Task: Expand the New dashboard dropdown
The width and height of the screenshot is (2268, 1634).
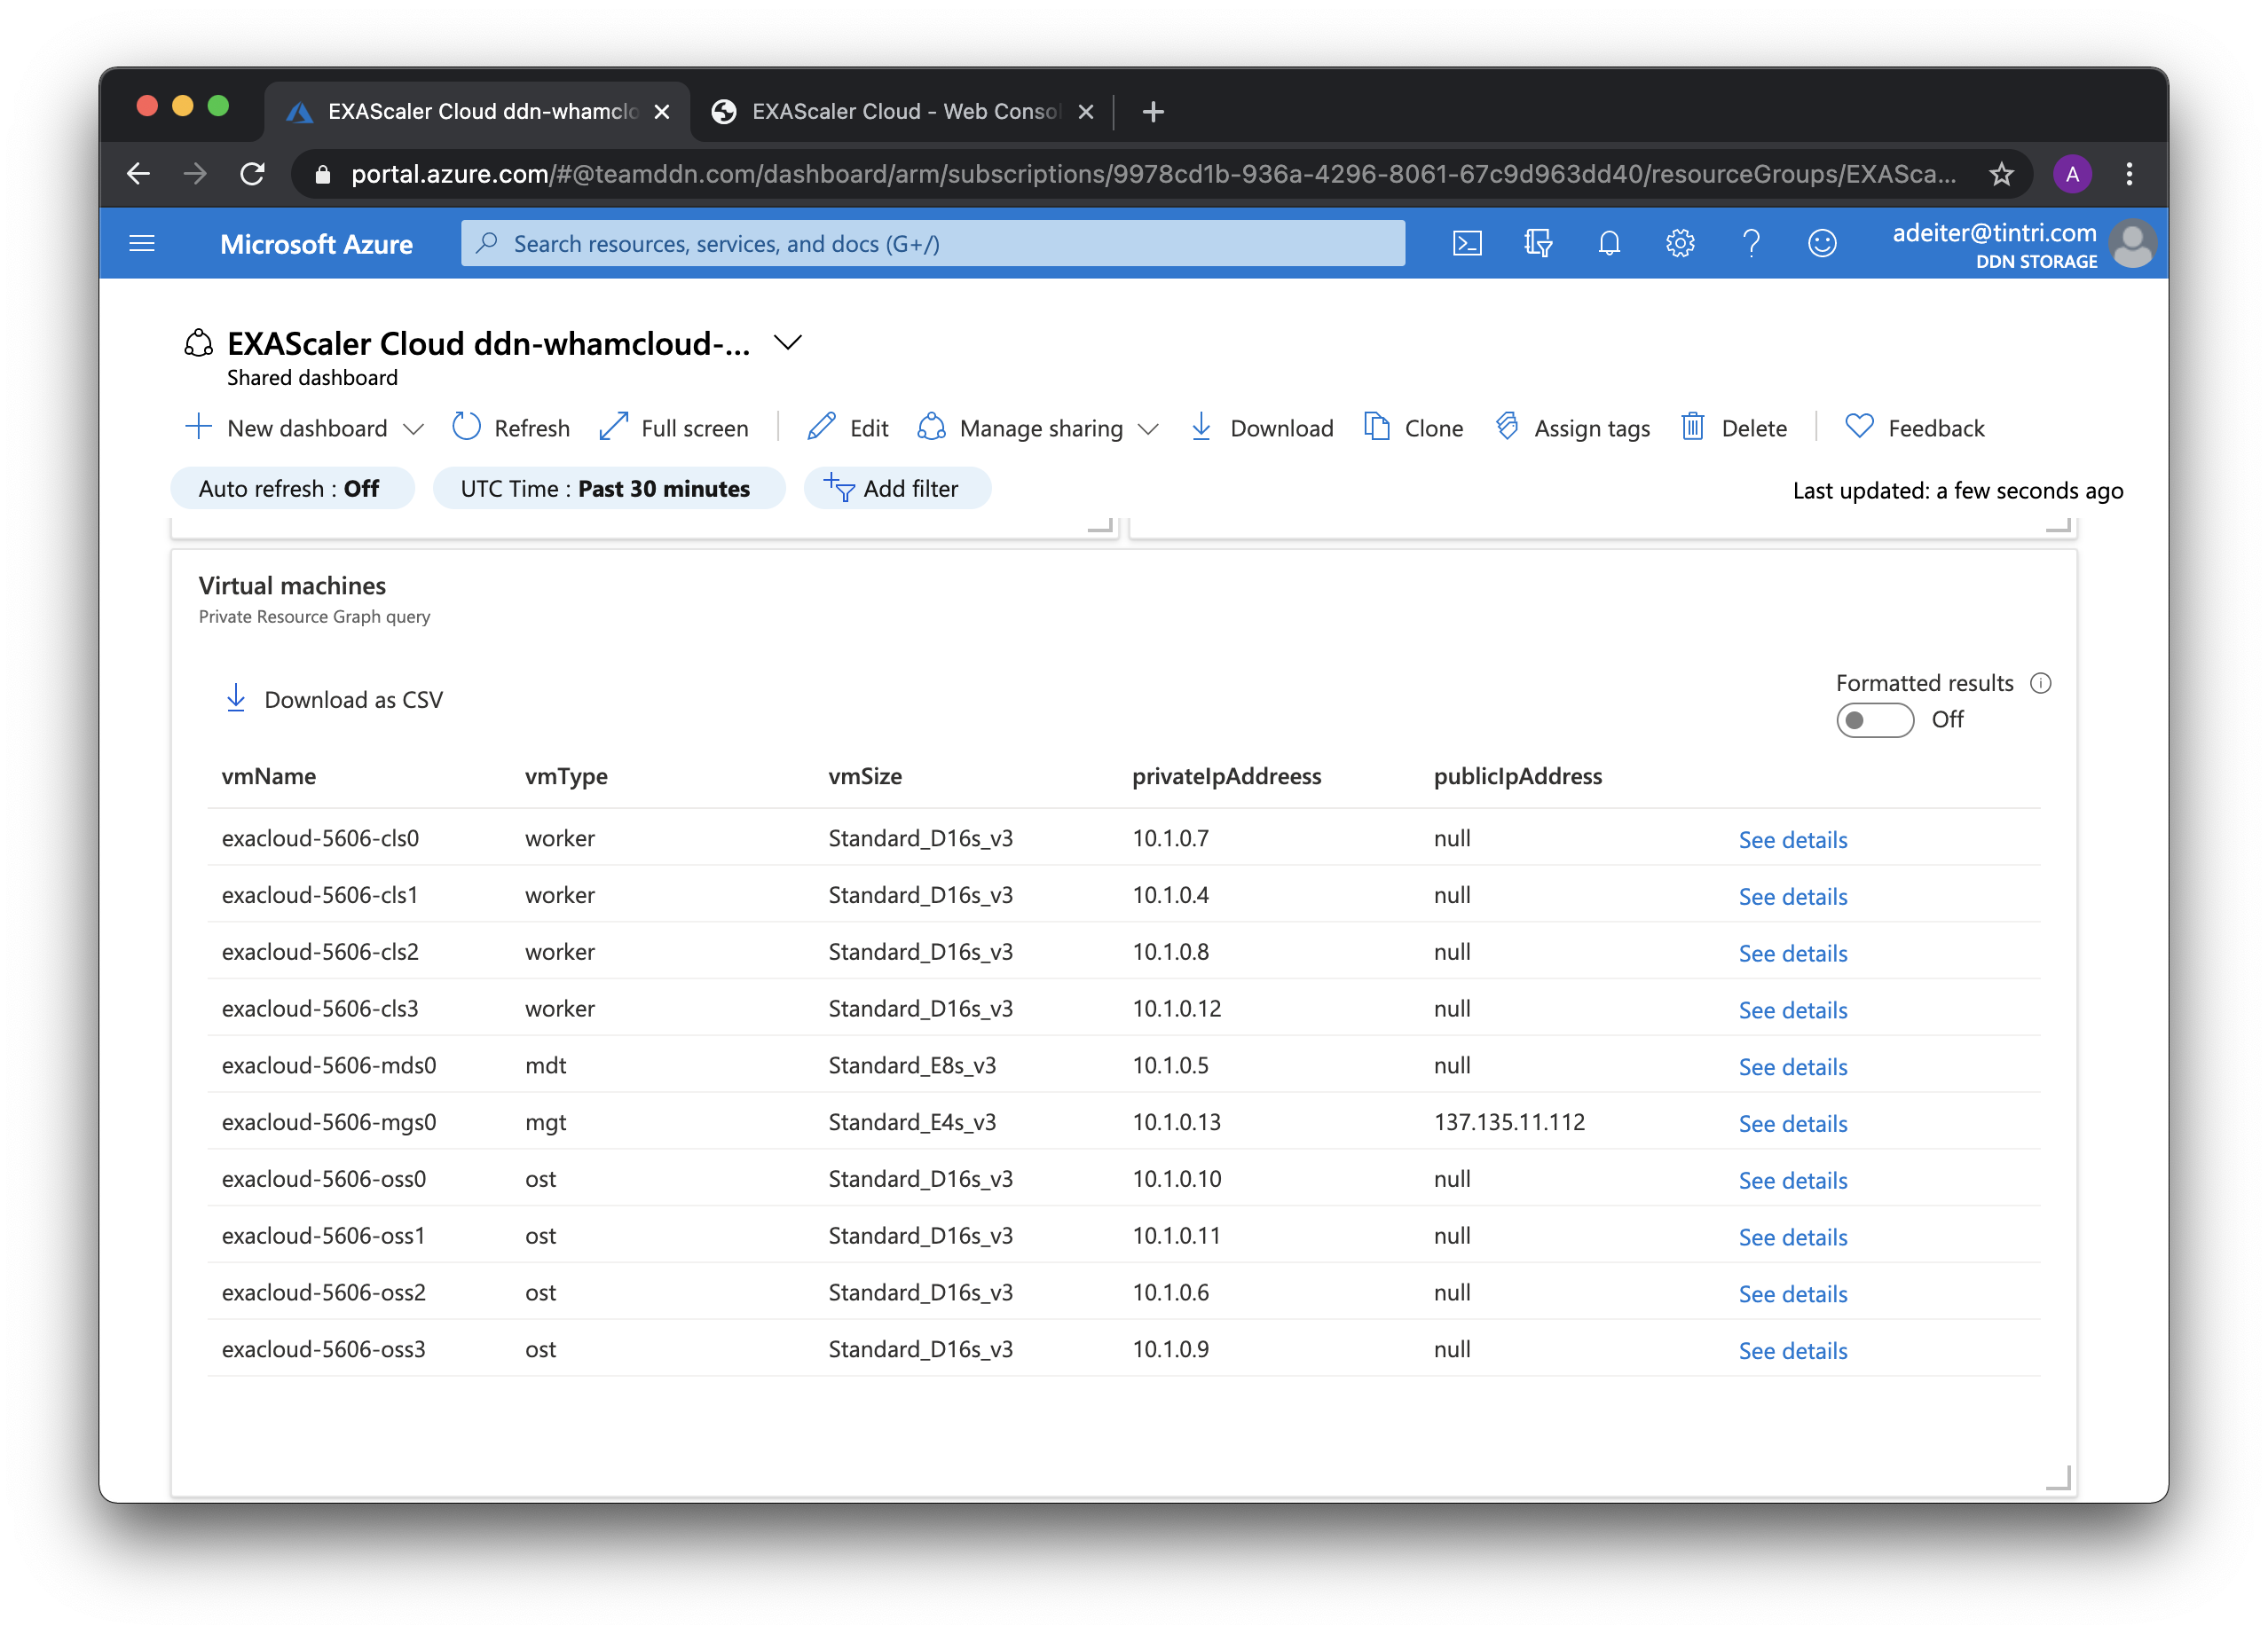Action: (x=413, y=429)
